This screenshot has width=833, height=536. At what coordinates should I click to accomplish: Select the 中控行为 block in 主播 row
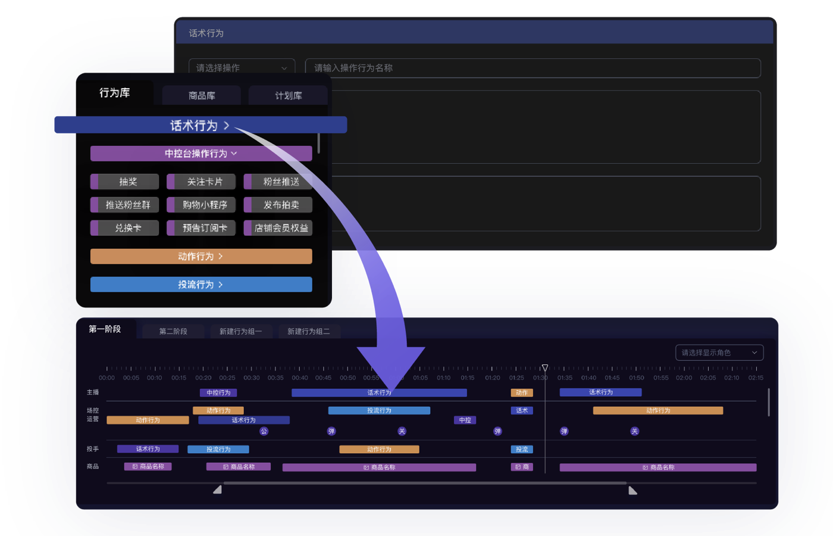tap(218, 392)
